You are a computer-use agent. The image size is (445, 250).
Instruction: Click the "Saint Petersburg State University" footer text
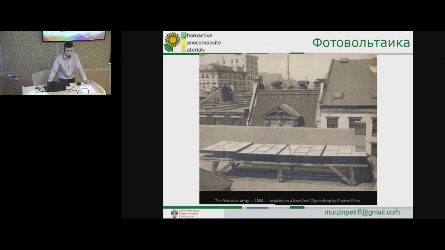pyautogui.click(x=189, y=213)
